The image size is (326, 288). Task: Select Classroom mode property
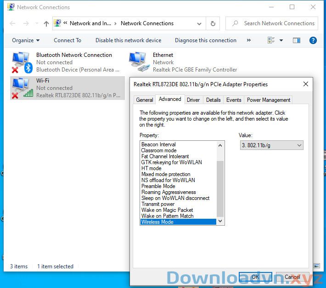178,150
